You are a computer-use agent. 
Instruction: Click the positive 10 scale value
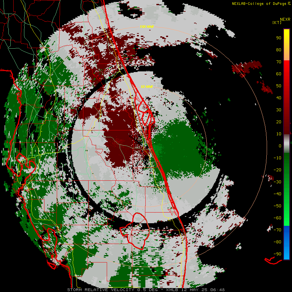point(279,134)
